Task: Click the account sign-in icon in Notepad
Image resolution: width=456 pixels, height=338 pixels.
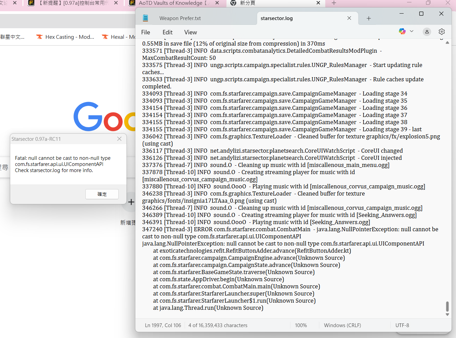Action: click(x=427, y=31)
